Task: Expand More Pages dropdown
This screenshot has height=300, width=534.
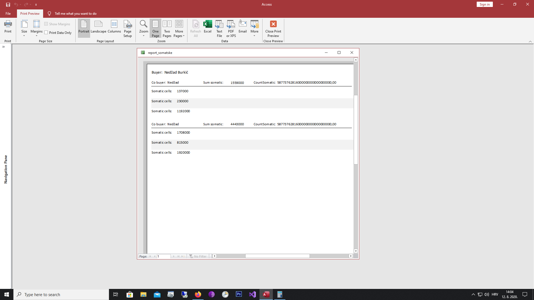Action: point(179,28)
